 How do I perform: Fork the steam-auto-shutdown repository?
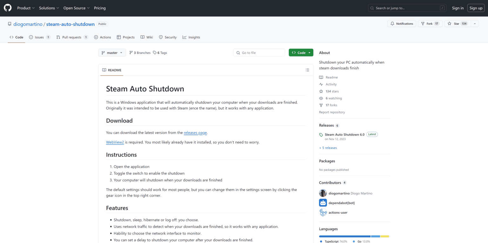(x=430, y=24)
